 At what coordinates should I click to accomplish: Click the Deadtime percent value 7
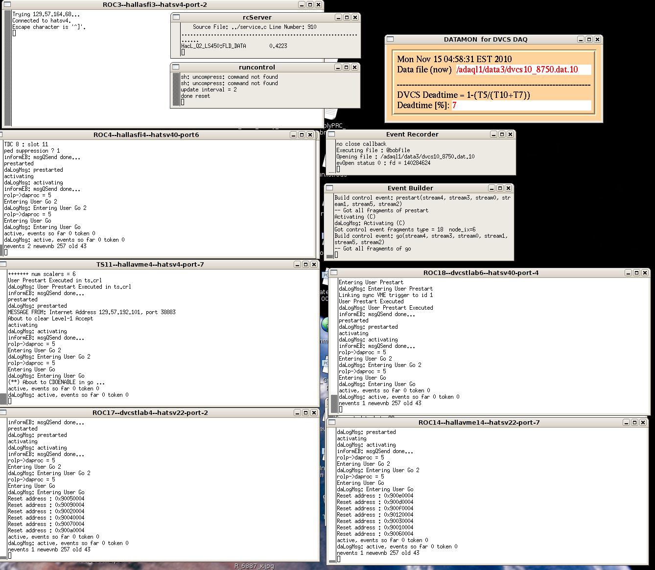coord(454,105)
